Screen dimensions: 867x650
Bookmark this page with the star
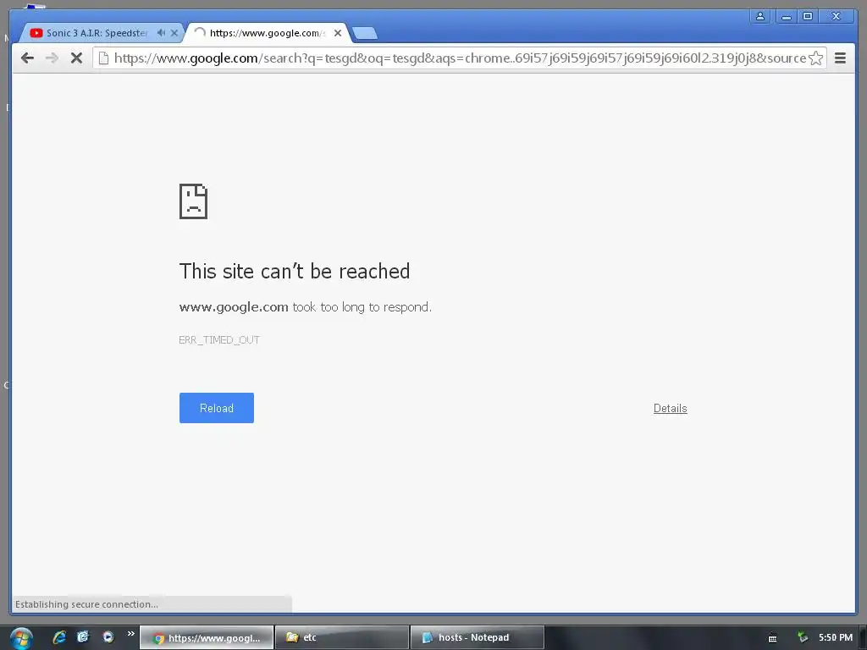(x=815, y=58)
